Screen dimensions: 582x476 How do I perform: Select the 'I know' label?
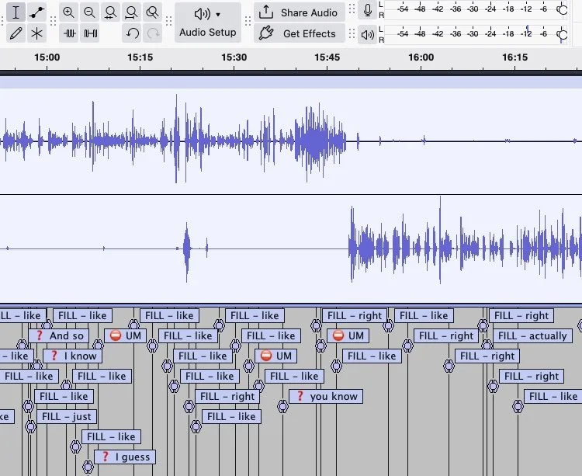[73, 356]
